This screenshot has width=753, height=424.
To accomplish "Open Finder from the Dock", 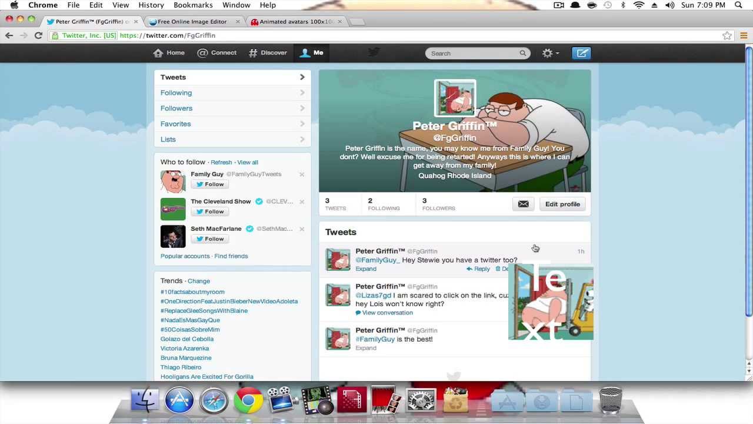I will [x=145, y=401].
